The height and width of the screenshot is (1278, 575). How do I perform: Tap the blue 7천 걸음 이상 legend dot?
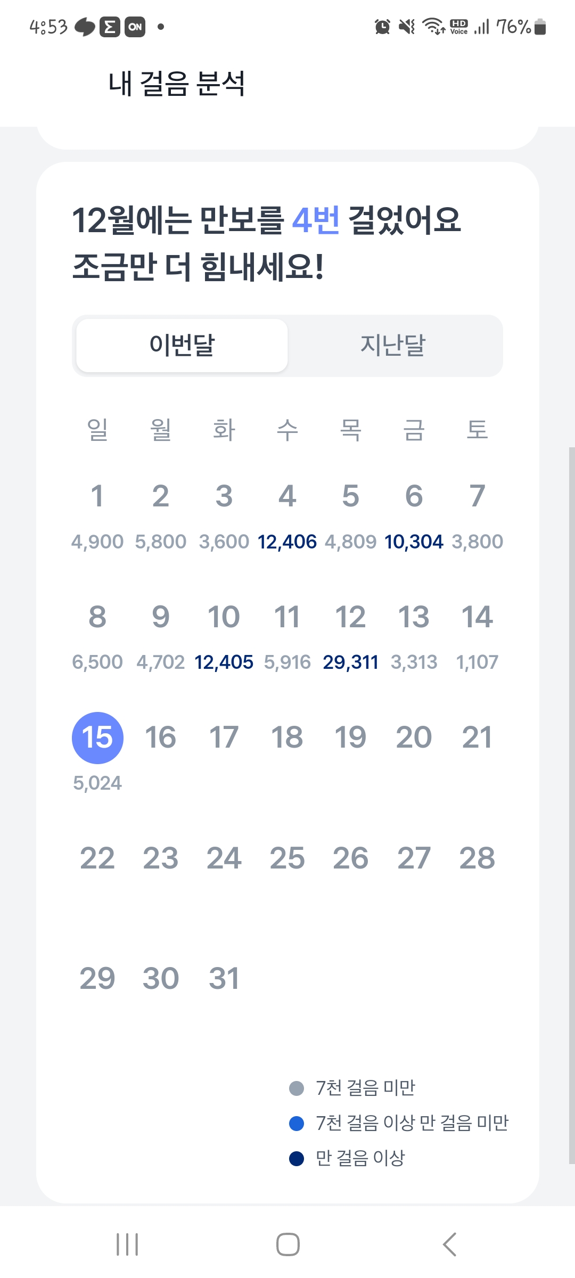297,1124
